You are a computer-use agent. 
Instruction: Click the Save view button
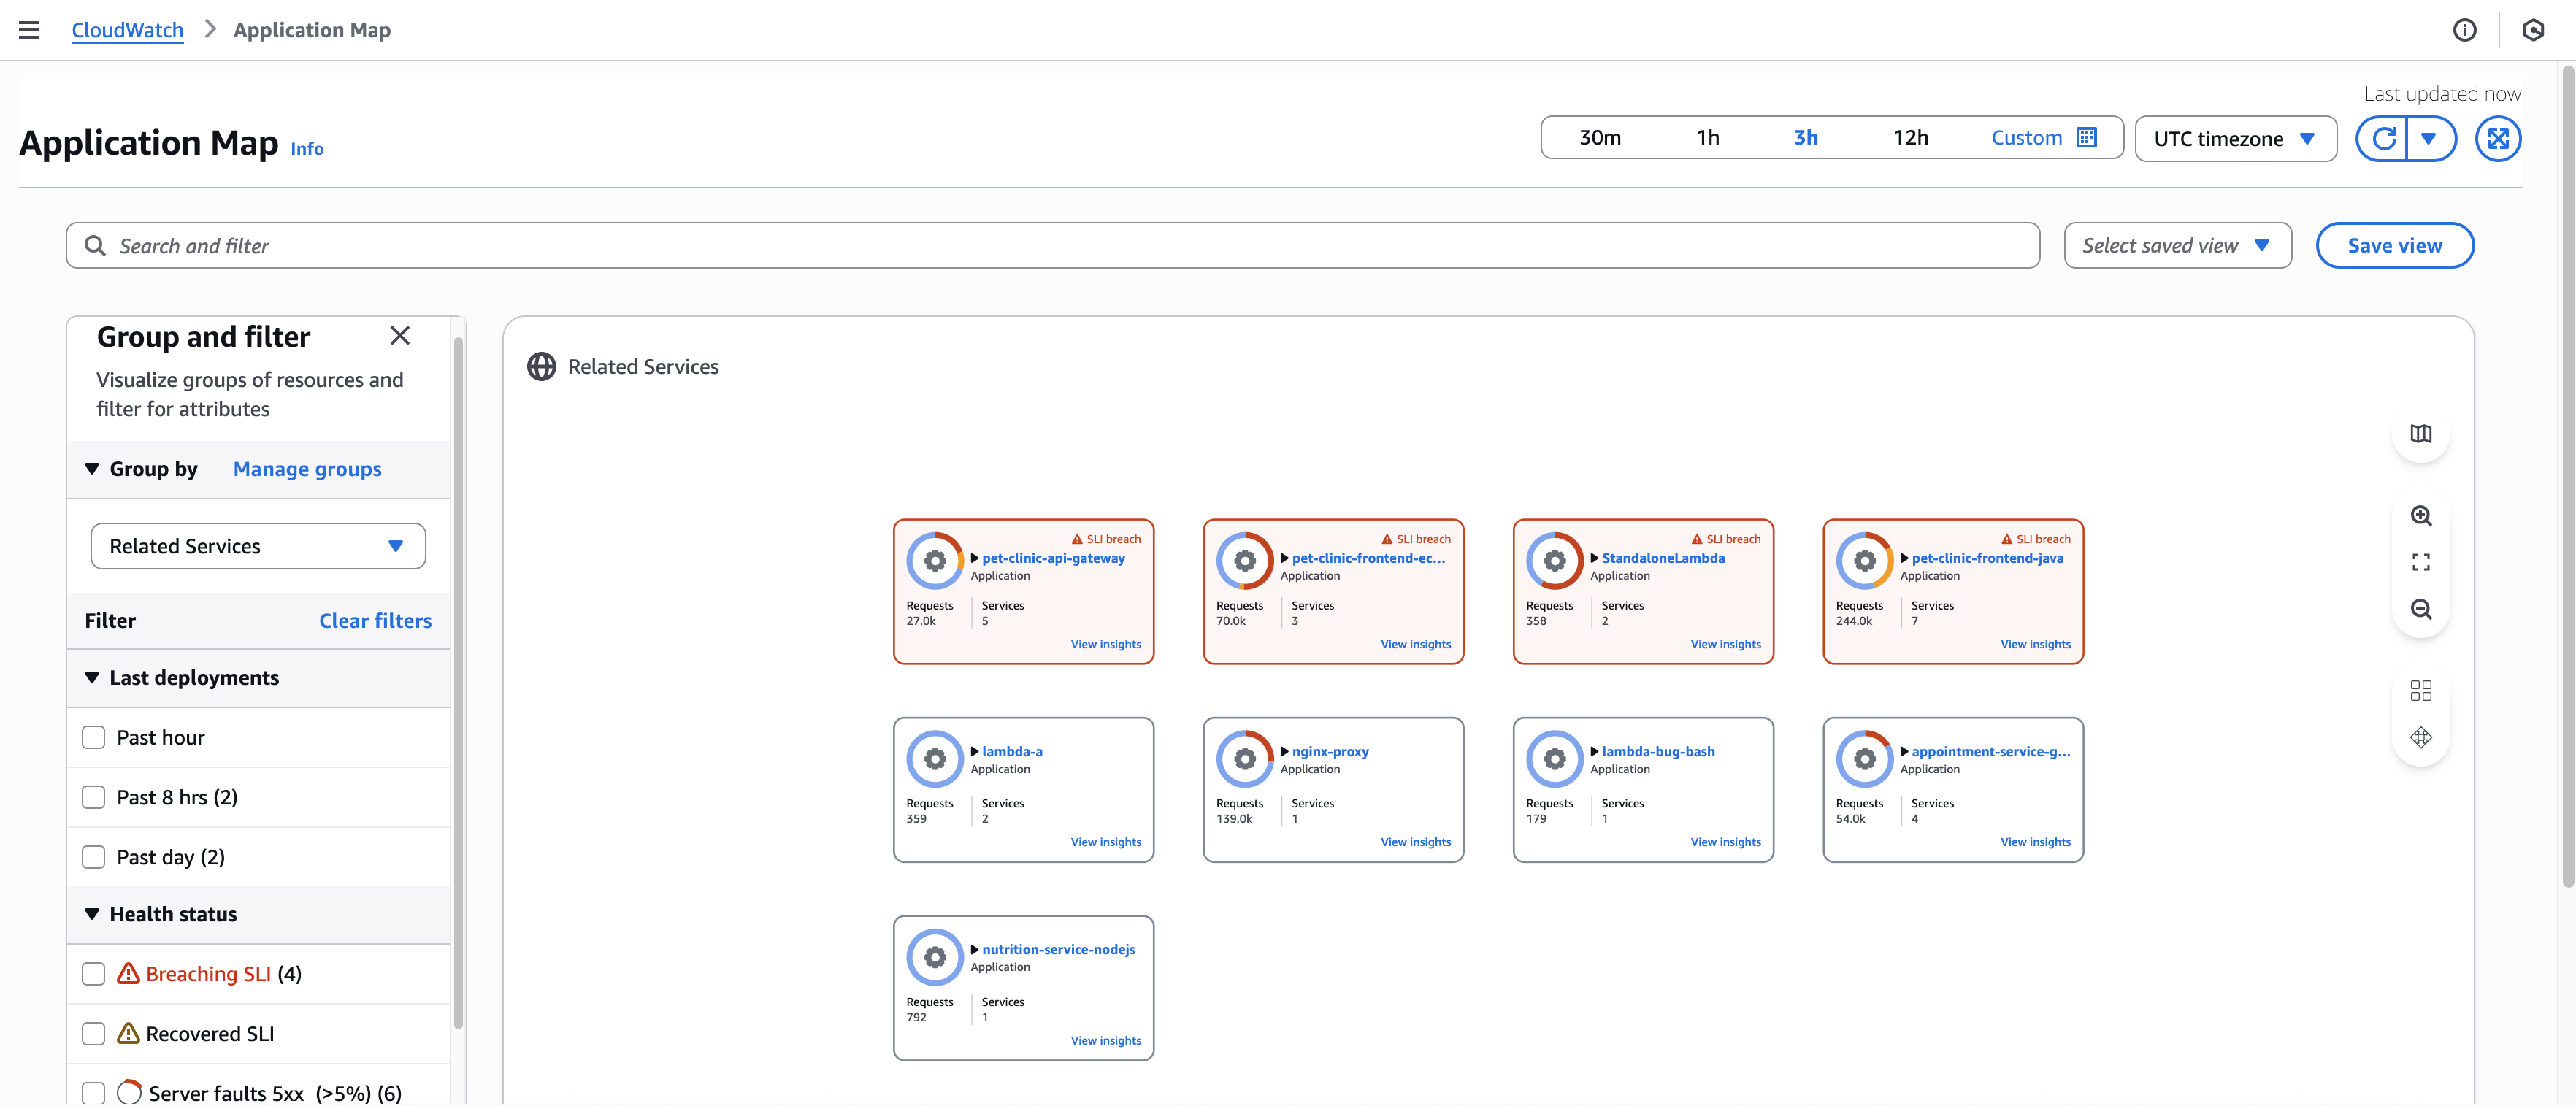(2394, 245)
